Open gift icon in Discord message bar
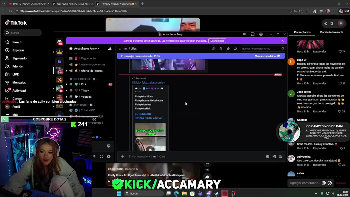The width and height of the screenshot is (350, 197). coord(281,157)
